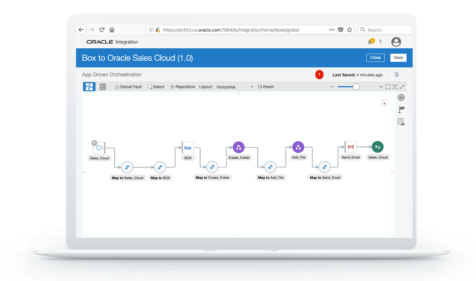This screenshot has height=281, width=476.
Task: Open the Map to Add_File mapper icon
Action: (270, 167)
